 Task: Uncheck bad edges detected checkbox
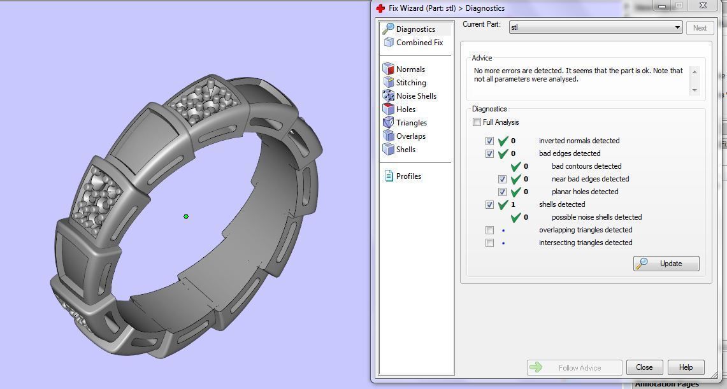[x=489, y=153]
